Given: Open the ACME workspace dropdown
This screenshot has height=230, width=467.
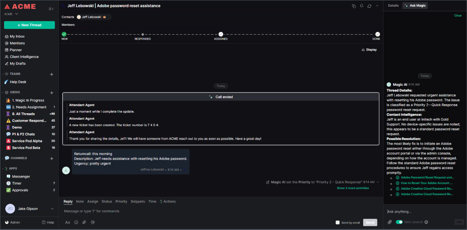Looking at the screenshot, I should (11, 14).
